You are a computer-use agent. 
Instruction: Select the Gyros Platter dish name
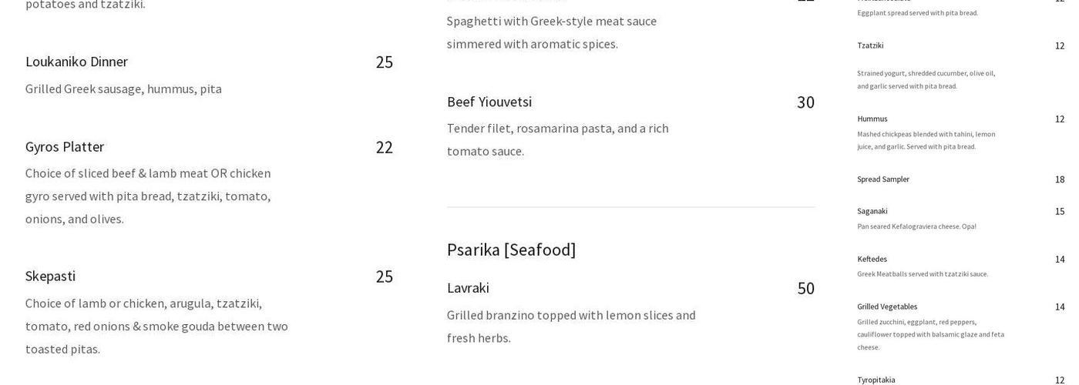coord(65,147)
